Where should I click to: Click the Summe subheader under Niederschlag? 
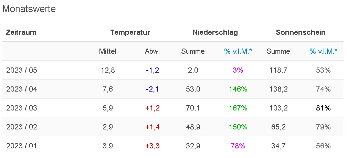[x=193, y=51]
